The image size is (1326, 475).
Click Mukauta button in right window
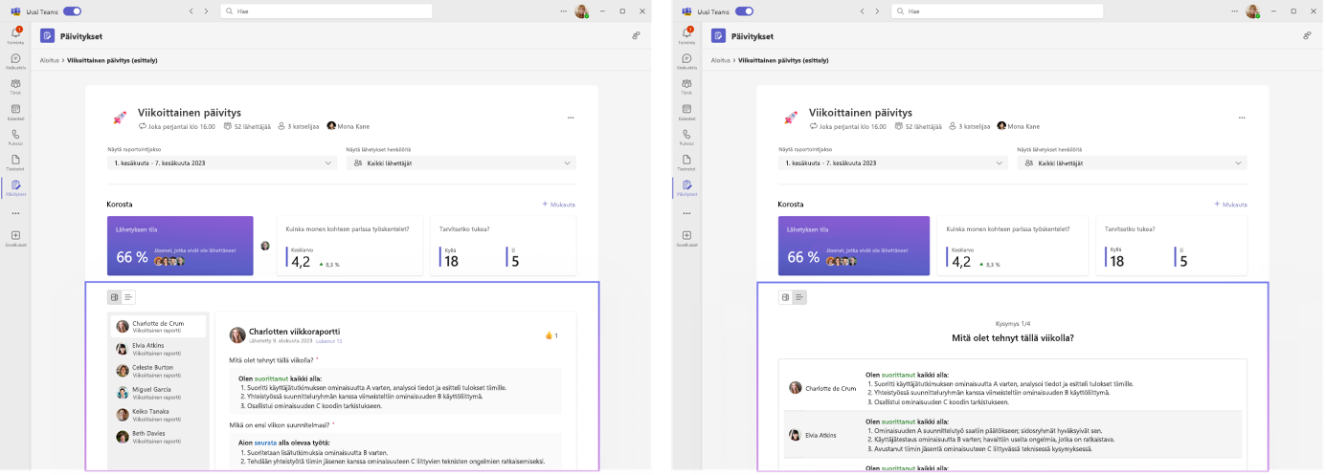click(x=1230, y=204)
